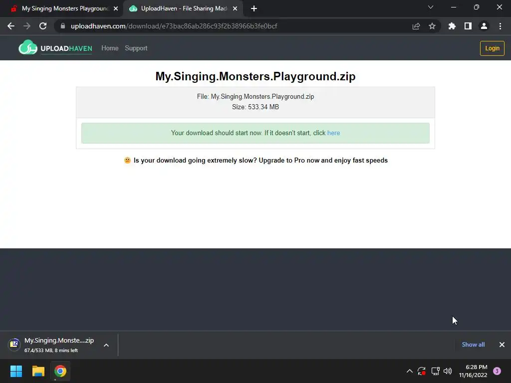Viewport: 511px width, 383px height.
Task: Click the 'File: My.Singing.Monsters.Playground.zip' text
Action: [x=255, y=96]
